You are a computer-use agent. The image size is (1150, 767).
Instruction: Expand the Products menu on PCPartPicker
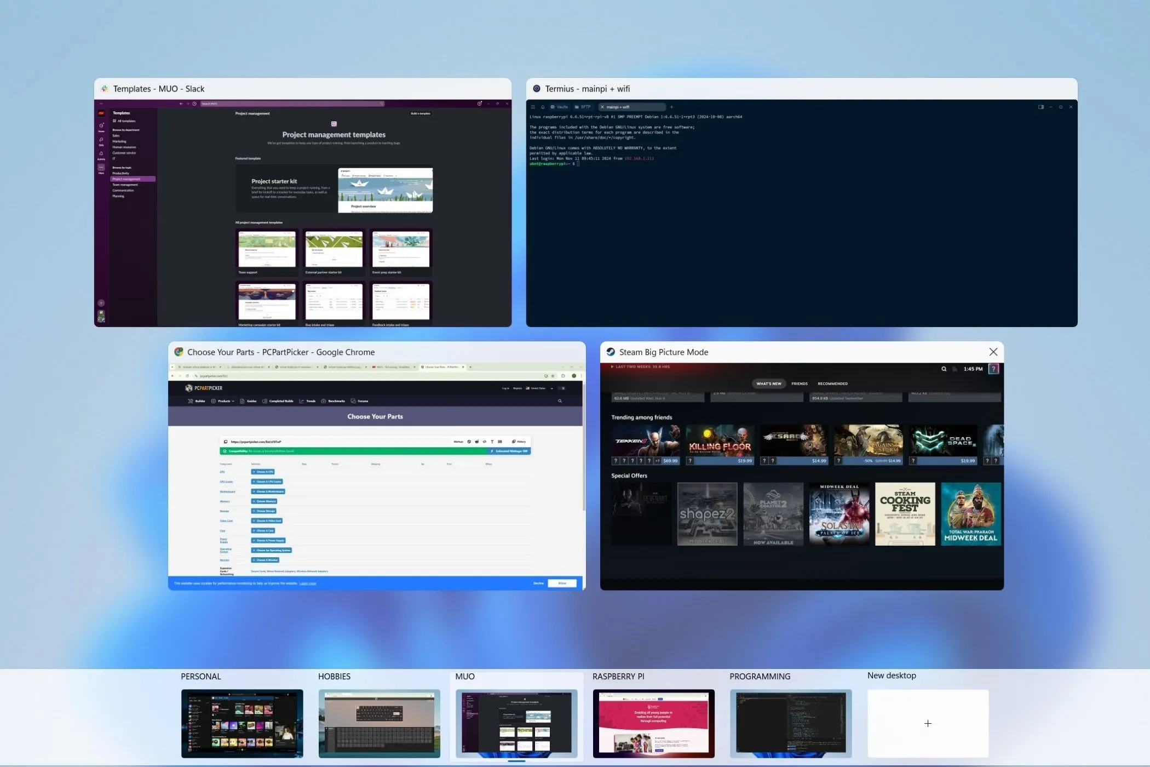(225, 400)
